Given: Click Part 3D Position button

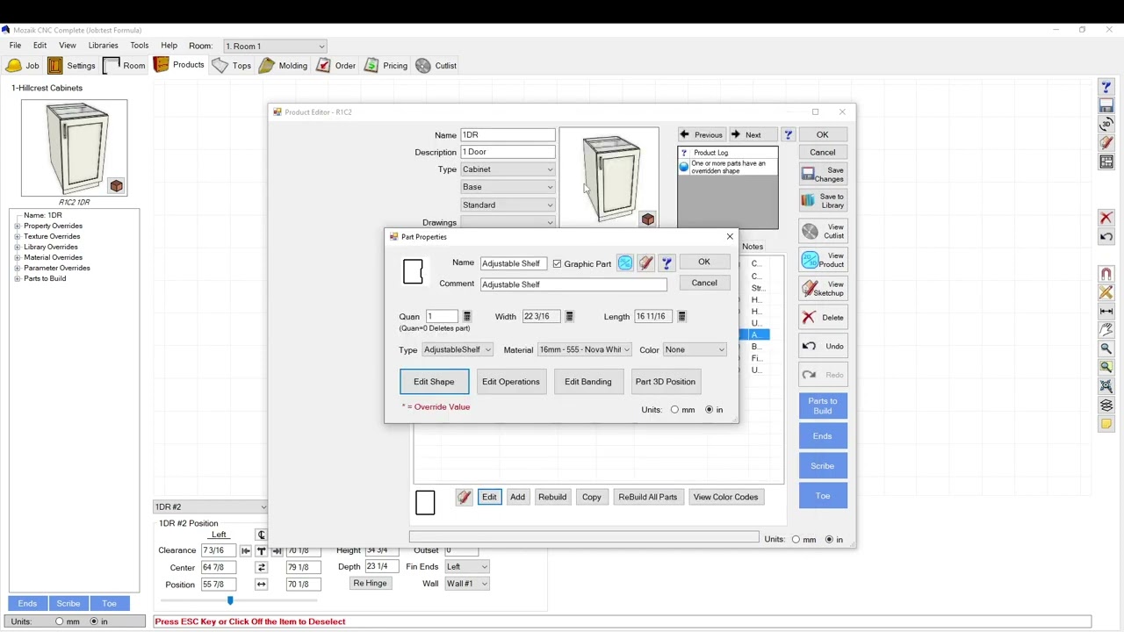Looking at the screenshot, I should tap(665, 382).
